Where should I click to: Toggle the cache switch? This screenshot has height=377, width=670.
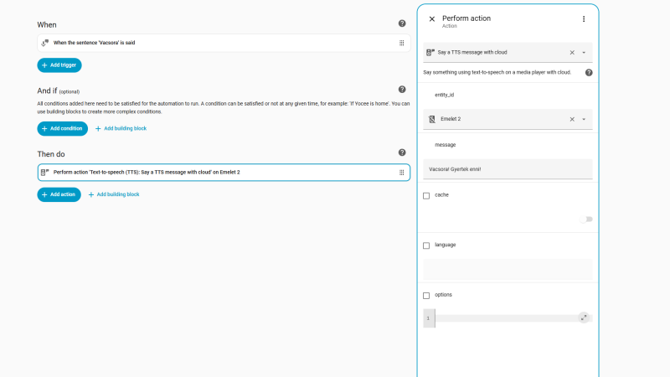click(586, 219)
